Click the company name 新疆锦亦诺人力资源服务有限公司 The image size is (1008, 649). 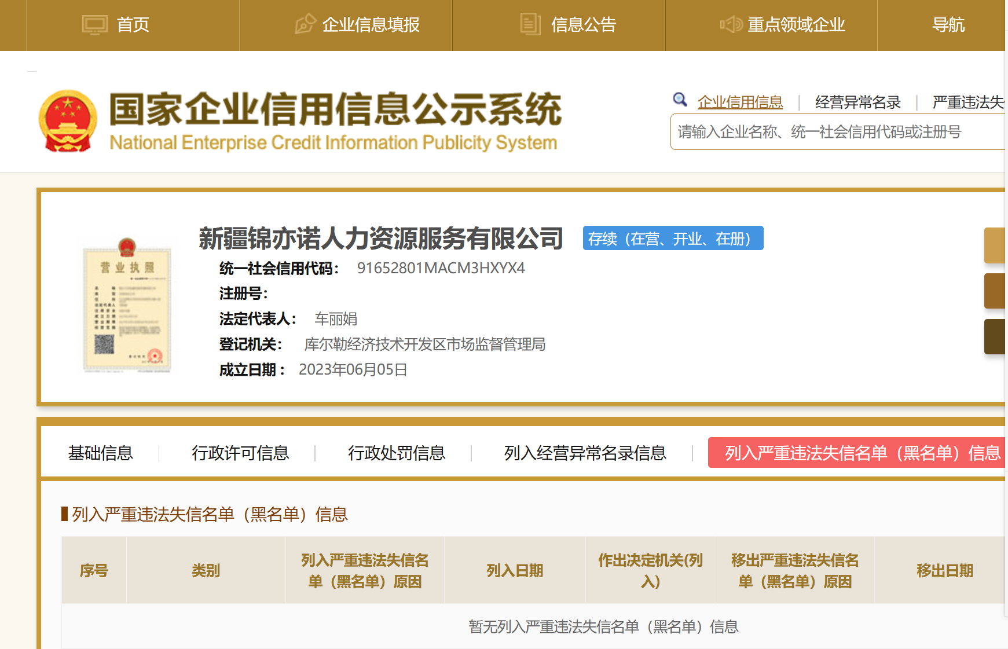[380, 239]
